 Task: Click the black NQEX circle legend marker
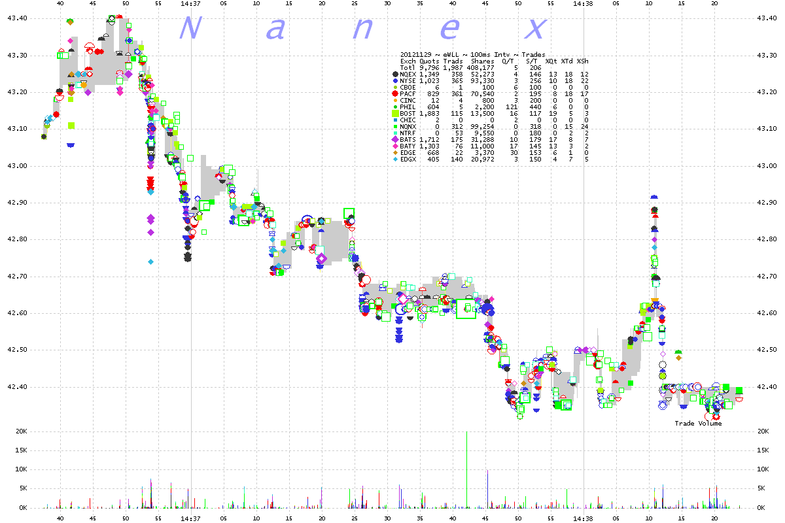tap(395, 74)
